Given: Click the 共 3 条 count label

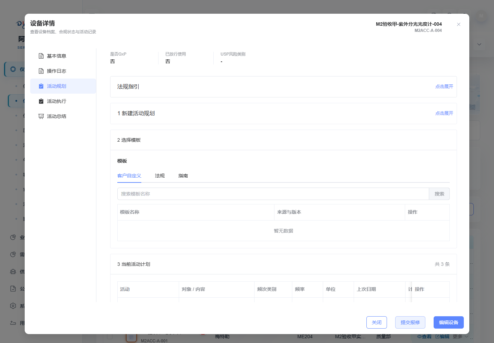Looking at the screenshot, I should 442,264.
